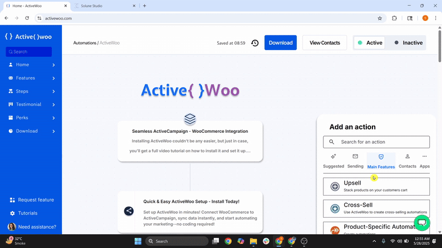442x248 pixels.
Task: Click the Cross-Sell star icon
Action: pos(335,209)
